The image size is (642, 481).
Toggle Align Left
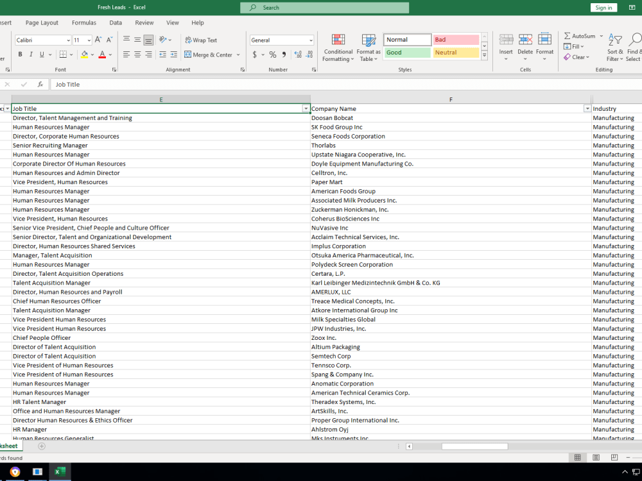(126, 55)
